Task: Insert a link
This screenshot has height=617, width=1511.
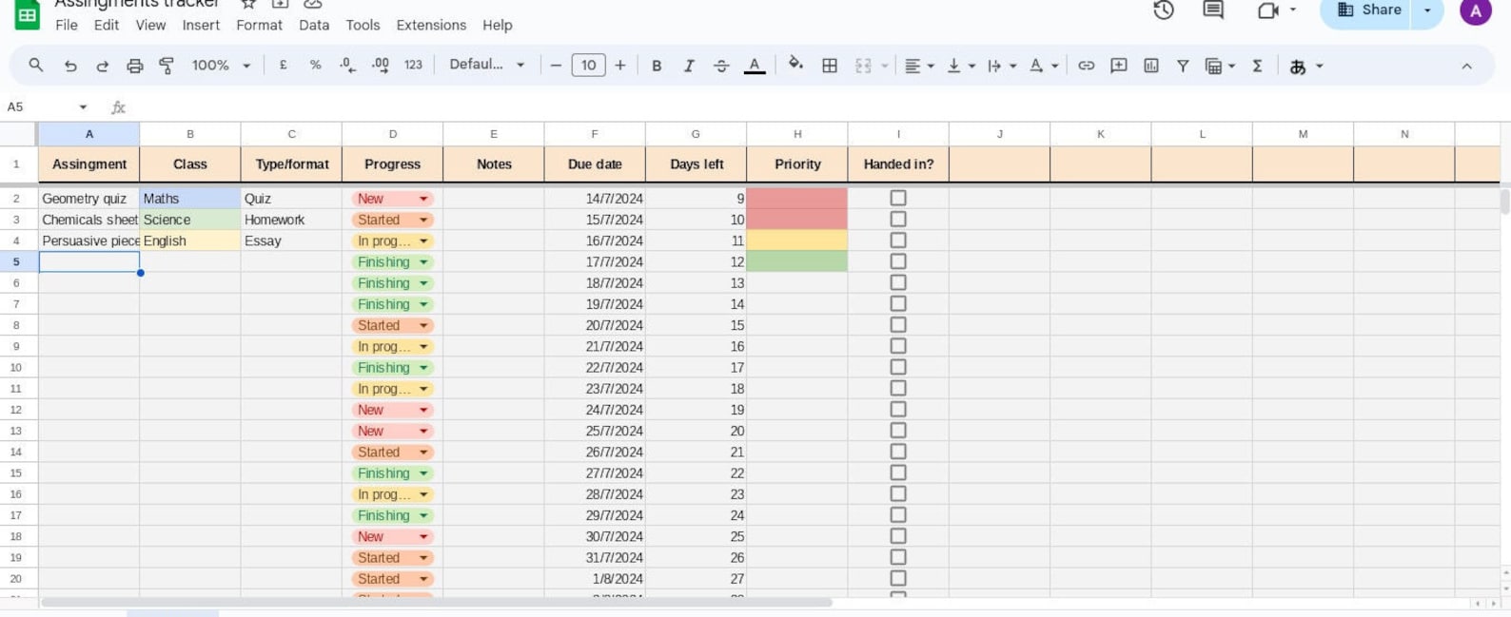Action: click(x=1086, y=66)
